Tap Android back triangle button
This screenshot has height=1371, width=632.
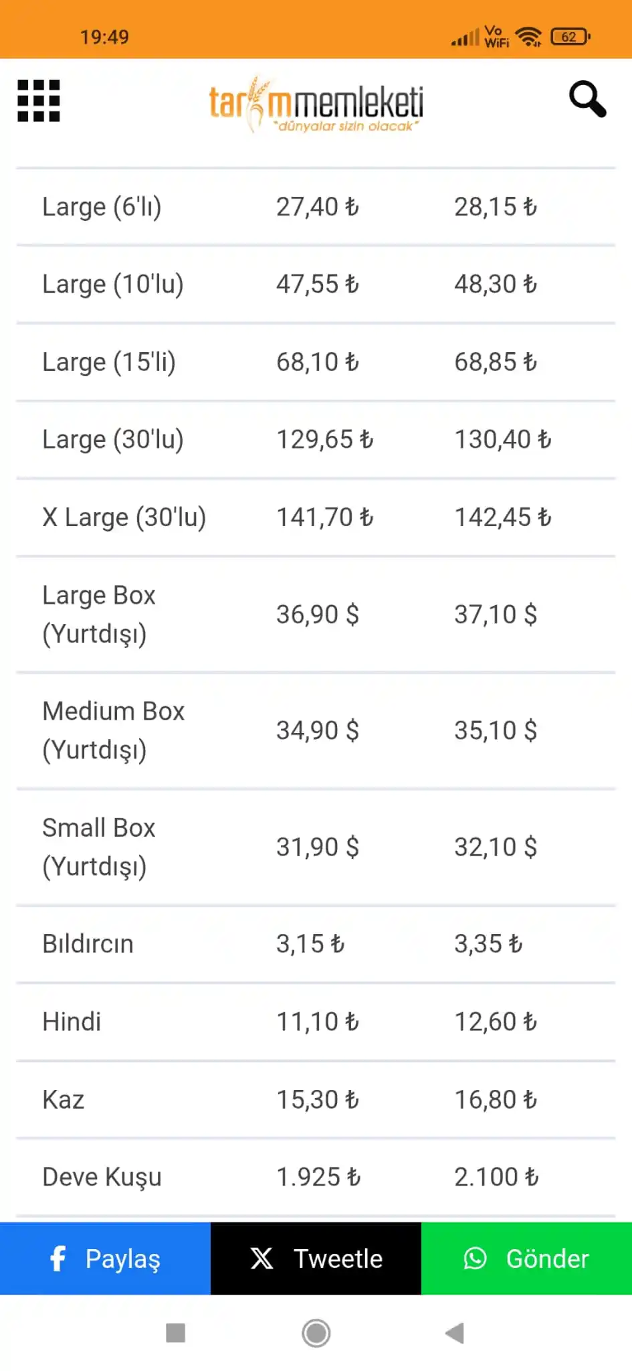tap(455, 1333)
